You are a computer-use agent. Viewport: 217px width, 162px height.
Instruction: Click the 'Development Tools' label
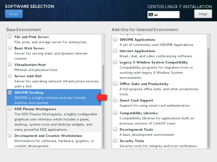click(x=136, y=130)
